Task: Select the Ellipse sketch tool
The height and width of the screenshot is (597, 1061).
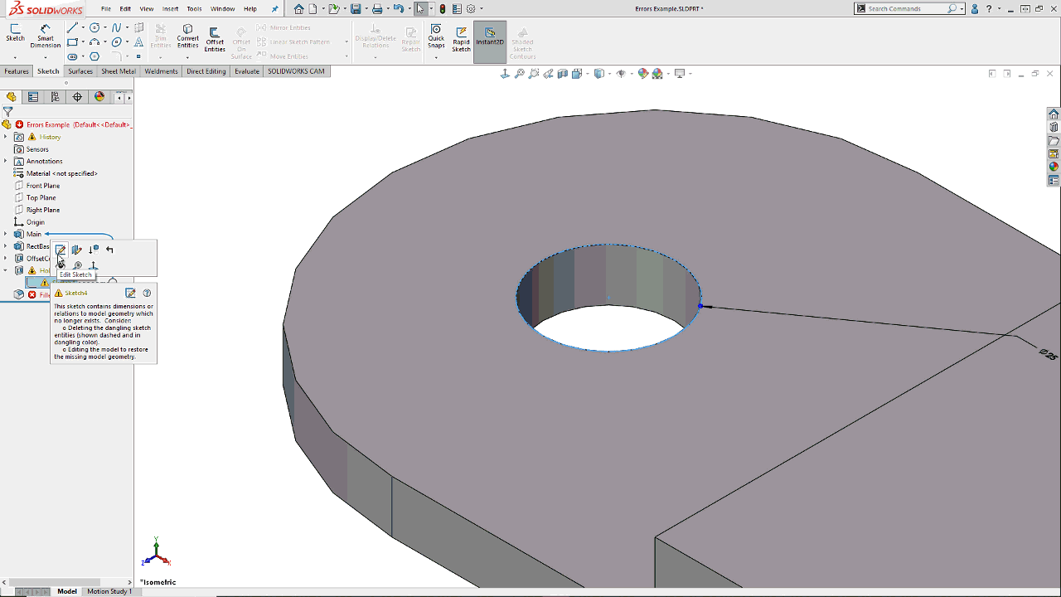Action: pos(117,42)
